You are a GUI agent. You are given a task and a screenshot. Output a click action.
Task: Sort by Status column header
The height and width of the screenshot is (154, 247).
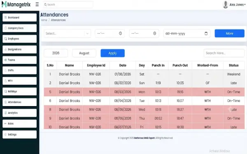point(233,66)
